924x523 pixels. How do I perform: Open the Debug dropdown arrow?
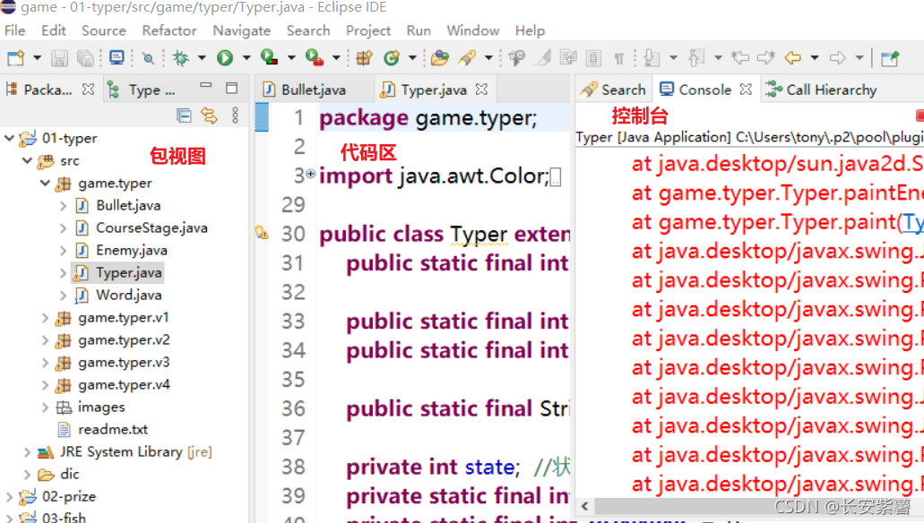(x=202, y=57)
